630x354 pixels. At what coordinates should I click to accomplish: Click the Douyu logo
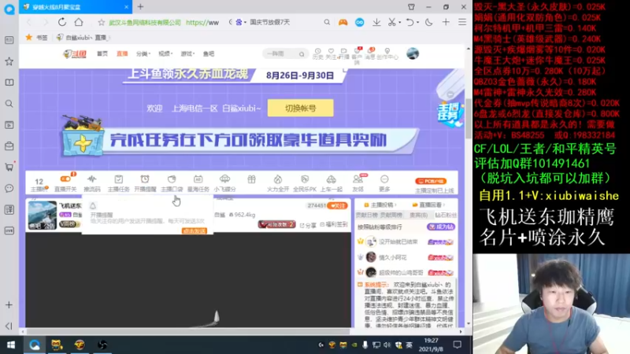pos(75,53)
